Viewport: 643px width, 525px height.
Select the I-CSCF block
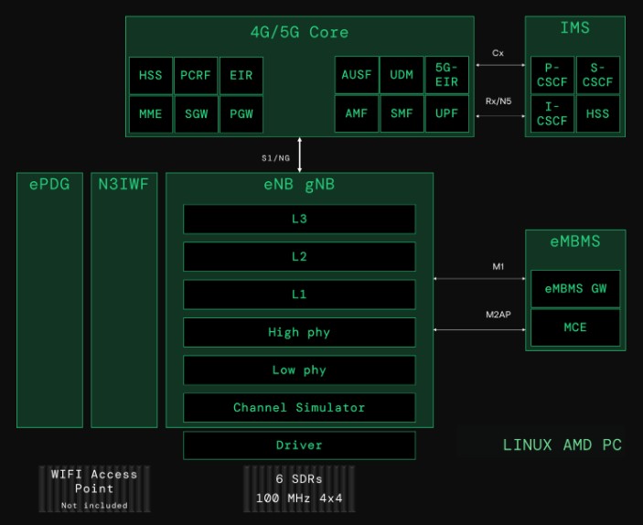pos(552,113)
